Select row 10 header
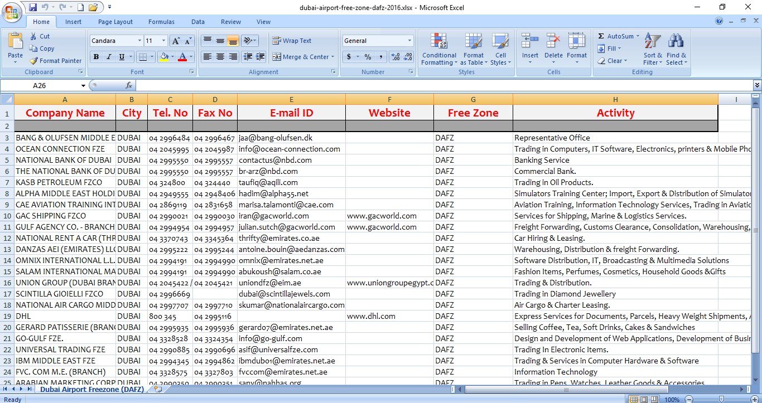Image resolution: width=762 pixels, height=403 pixels. [7, 216]
